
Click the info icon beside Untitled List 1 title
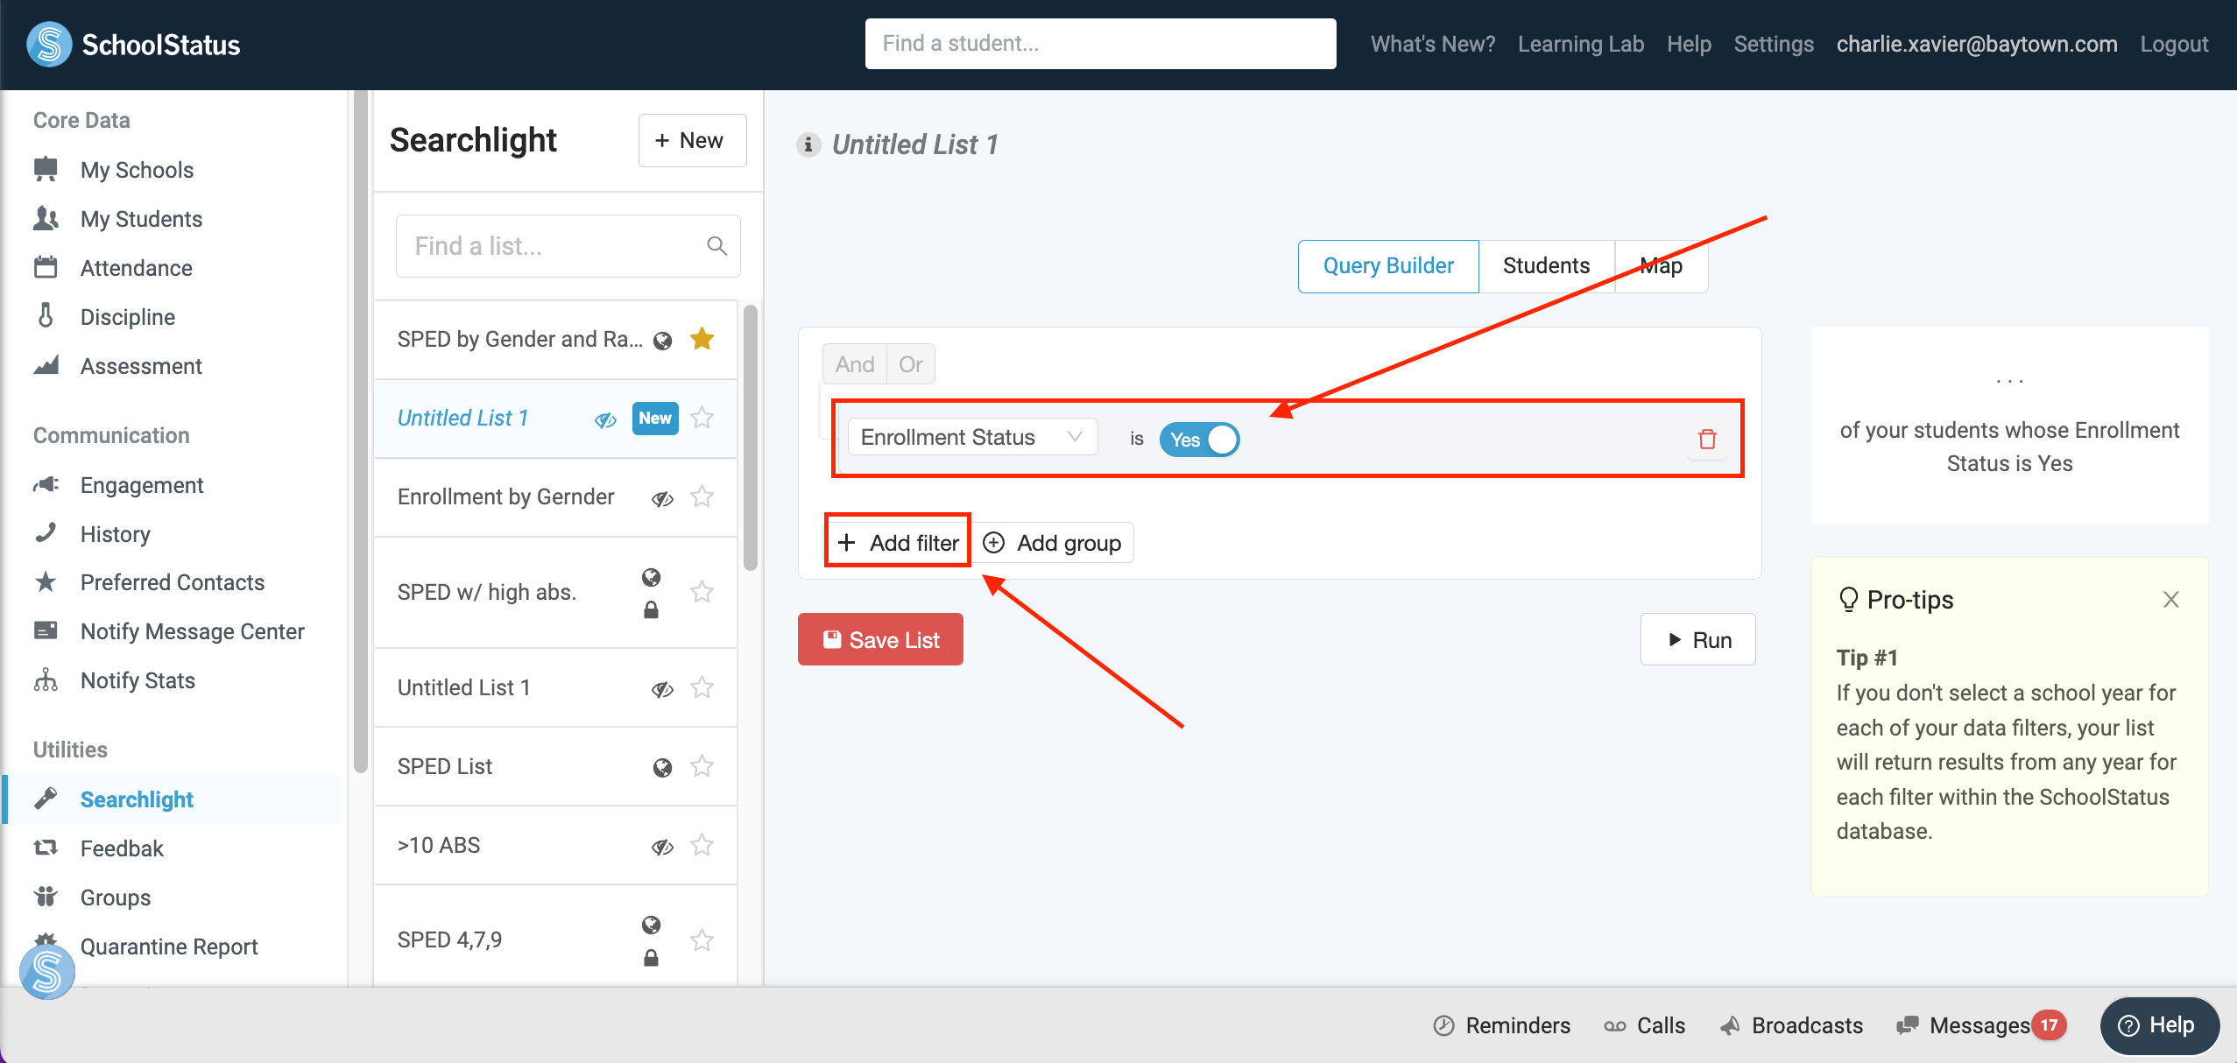click(808, 144)
